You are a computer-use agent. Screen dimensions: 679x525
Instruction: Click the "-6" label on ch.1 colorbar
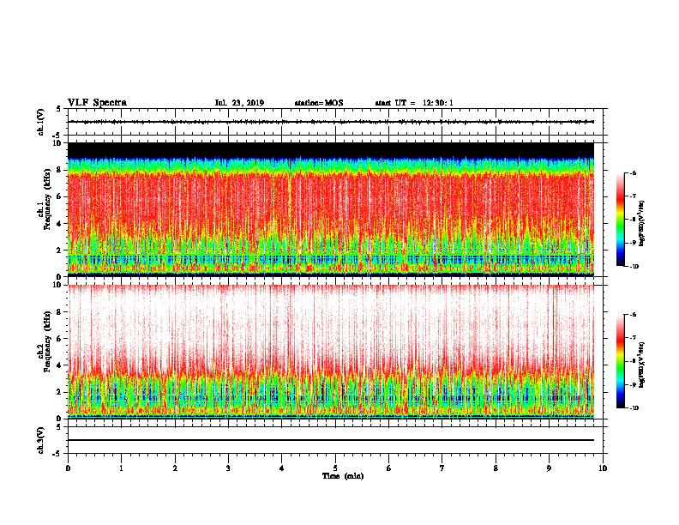[633, 173]
